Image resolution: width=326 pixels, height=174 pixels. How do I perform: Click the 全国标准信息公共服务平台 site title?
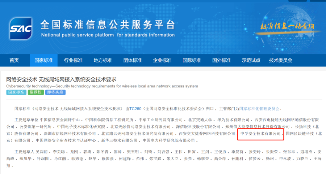[108, 25]
